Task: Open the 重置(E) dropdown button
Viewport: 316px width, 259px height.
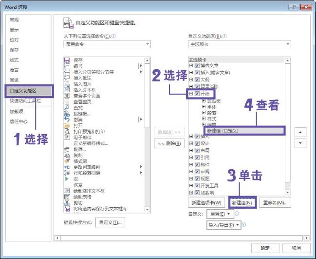Action: (x=220, y=214)
